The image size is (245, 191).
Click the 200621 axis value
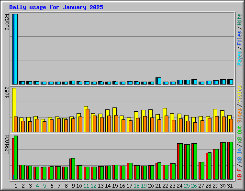click(7, 22)
